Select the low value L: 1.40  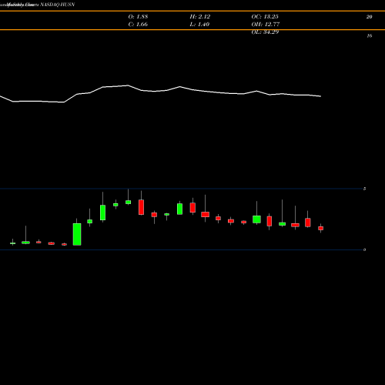coord(199,25)
